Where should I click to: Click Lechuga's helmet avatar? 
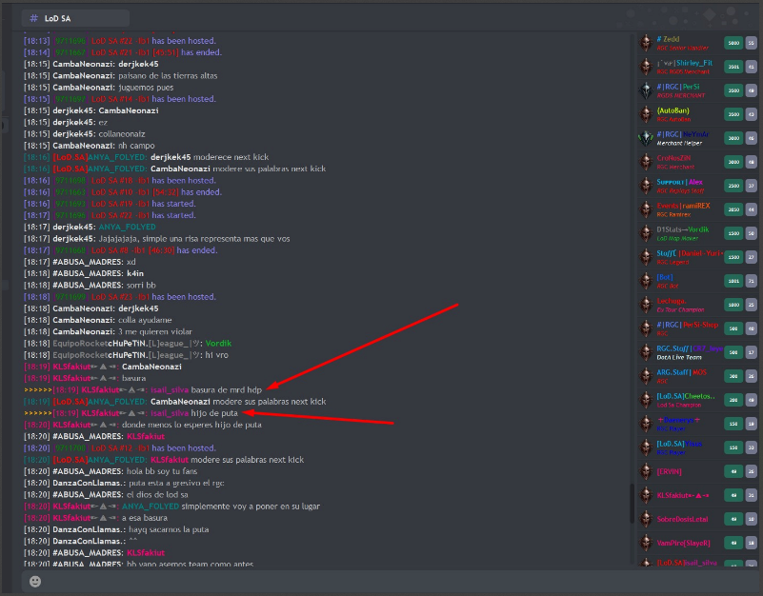[646, 305]
